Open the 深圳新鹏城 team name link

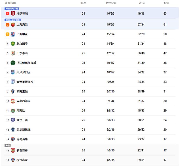tap(23, 130)
